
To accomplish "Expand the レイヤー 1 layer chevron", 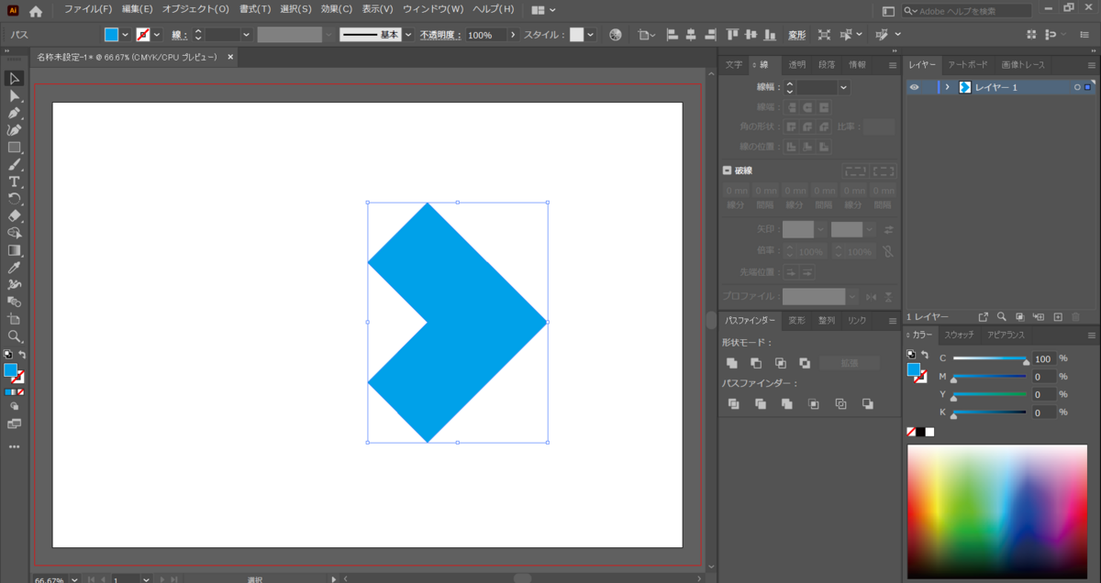I will [x=947, y=87].
